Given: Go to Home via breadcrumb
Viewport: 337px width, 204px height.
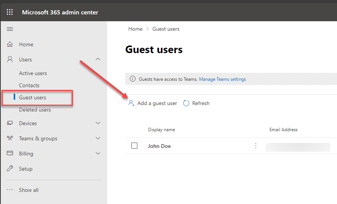Looking at the screenshot, I should 135,29.
